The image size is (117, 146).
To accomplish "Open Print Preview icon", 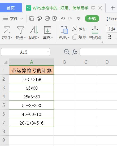I will click(x=55, y=19).
